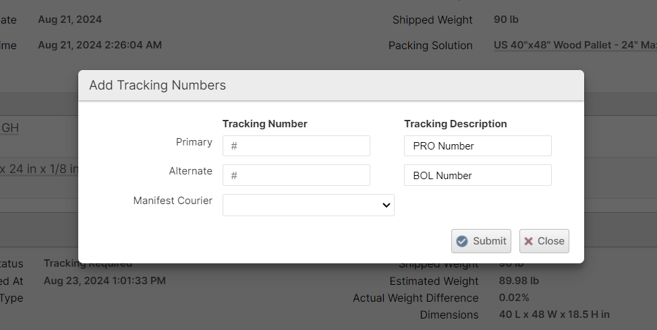657x330 pixels.
Task: Click the checkmark icon on Submit
Action: coord(462,241)
